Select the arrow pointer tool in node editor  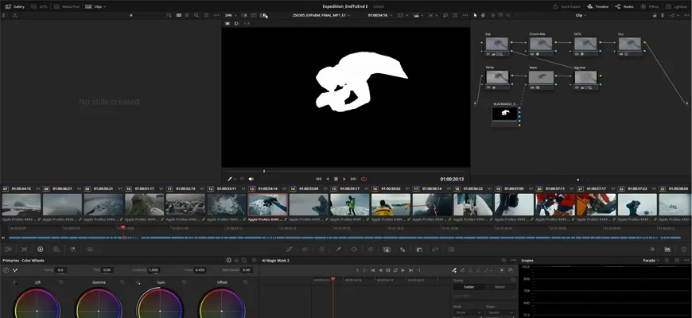click(476, 15)
